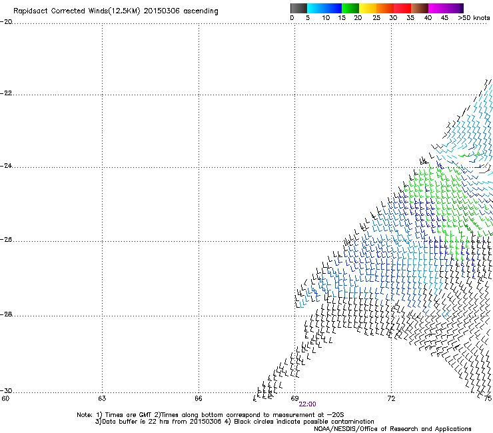Click the legend scale value 40

(x=428, y=18)
